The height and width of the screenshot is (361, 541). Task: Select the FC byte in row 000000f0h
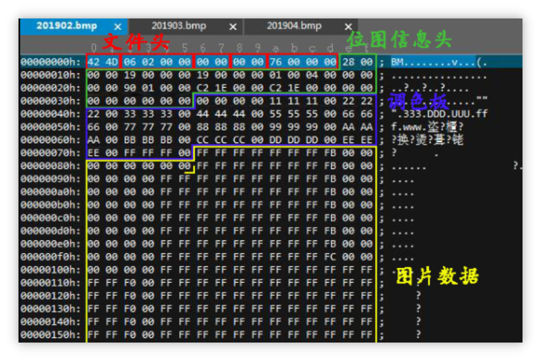click(331, 257)
